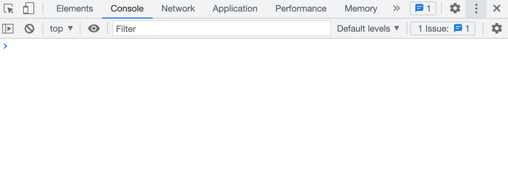
Task: Select the Performance tab
Action: tap(301, 9)
